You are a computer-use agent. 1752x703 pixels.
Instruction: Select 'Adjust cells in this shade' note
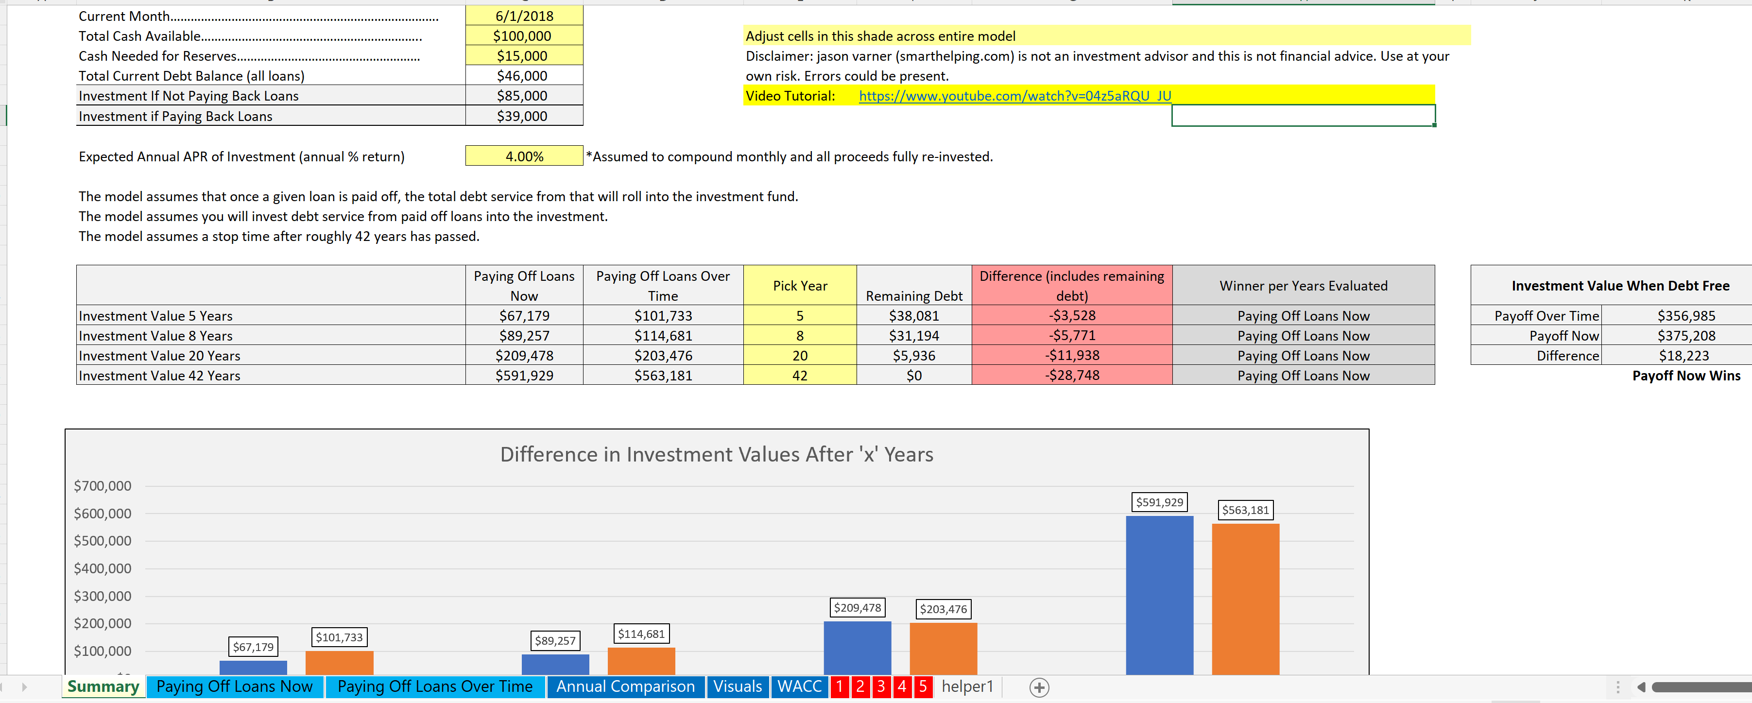[x=1107, y=36]
